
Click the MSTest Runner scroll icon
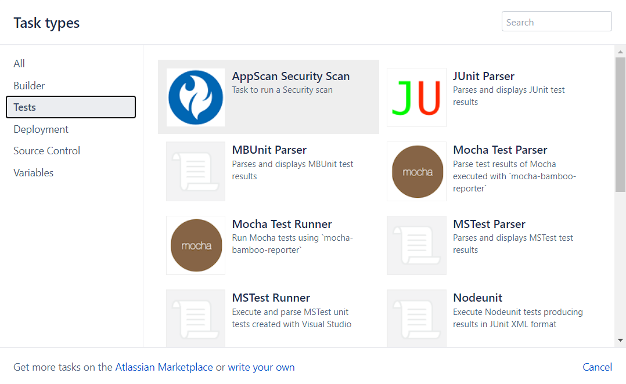(196, 318)
